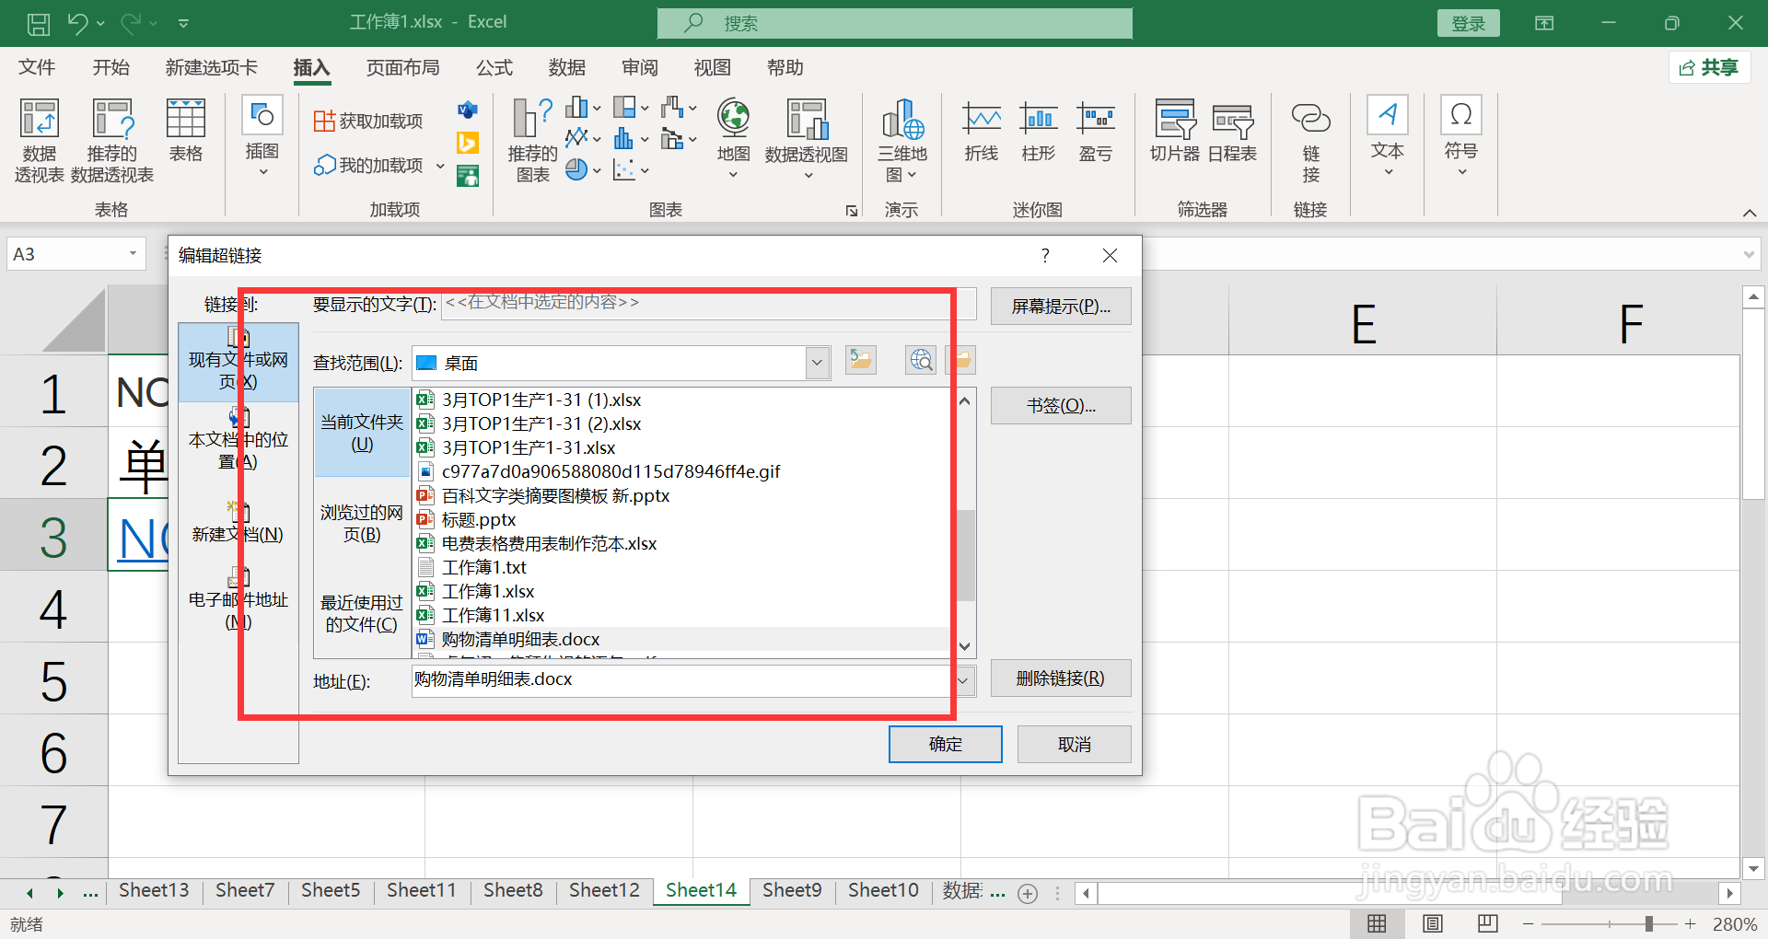Insert Line sparkline
Image resolution: width=1768 pixels, height=939 pixels.
coord(982,131)
